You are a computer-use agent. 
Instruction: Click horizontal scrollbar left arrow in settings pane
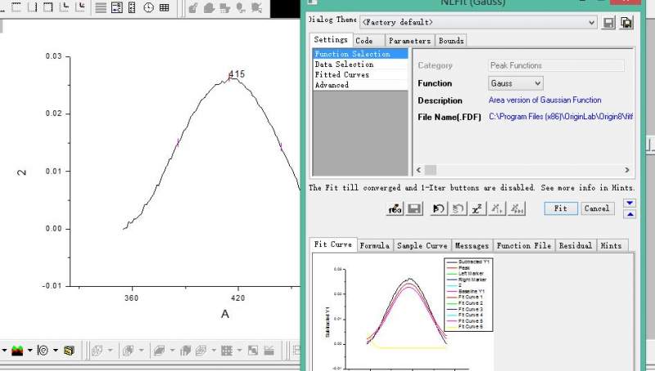coord(419,170)
